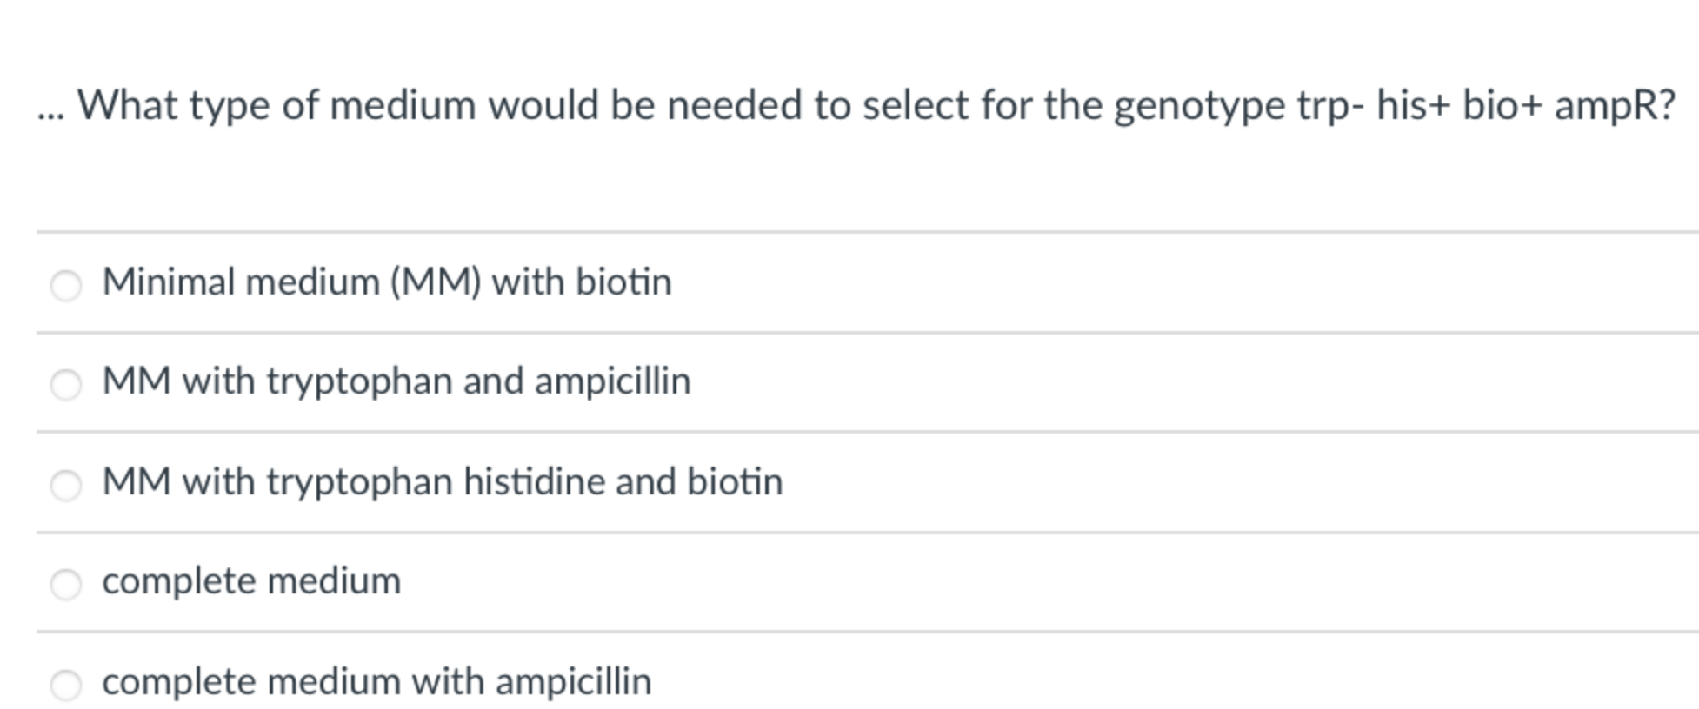Choose radio button for MM with tryptophan and ampicillin

pyautogui.click(x=66, y=384)
